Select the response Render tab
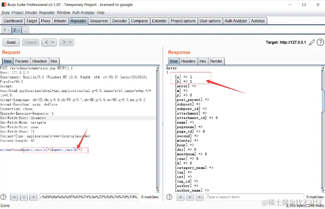 point(216,61)
